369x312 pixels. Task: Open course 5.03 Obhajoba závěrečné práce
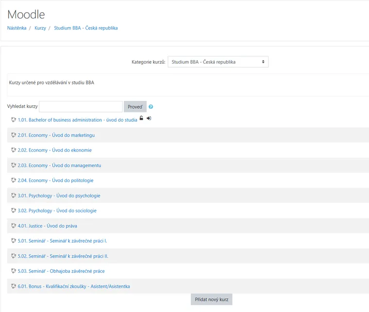click(x=61, y=271)
